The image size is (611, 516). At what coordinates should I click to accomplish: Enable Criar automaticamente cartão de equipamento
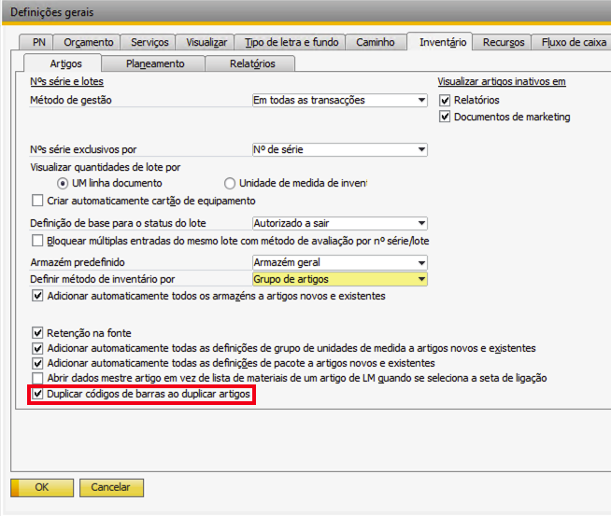[x=37, y=201]
